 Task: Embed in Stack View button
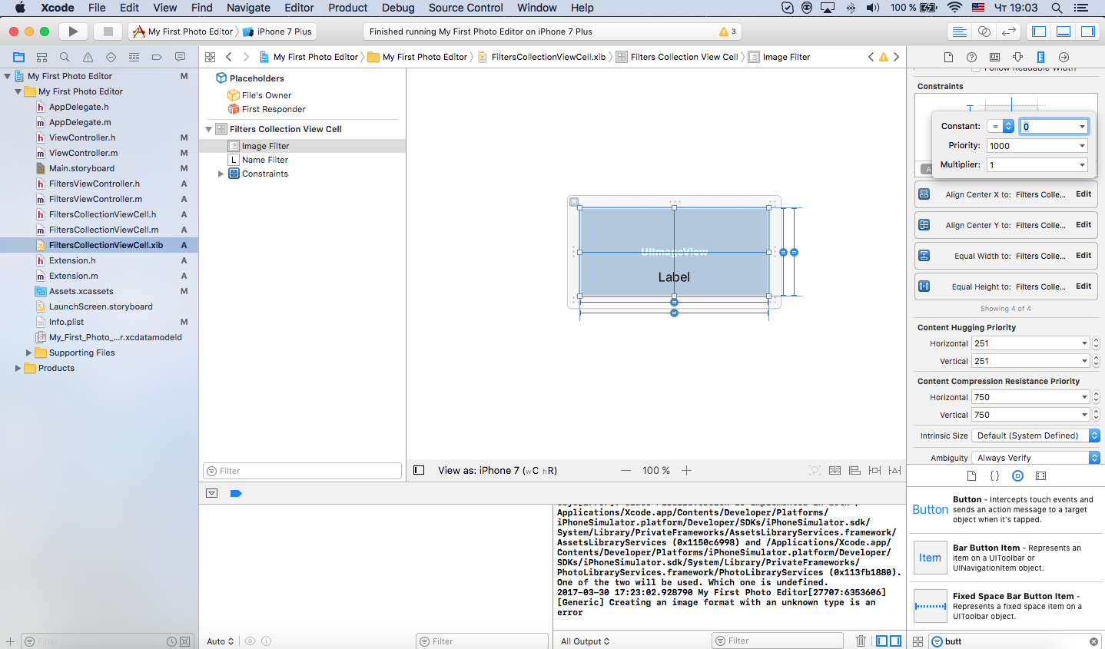tap(835, 470)
